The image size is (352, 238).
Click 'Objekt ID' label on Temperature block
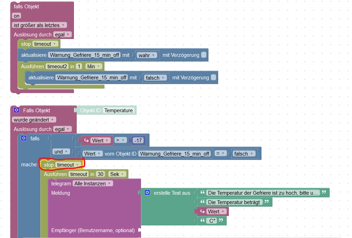[90, 111]
